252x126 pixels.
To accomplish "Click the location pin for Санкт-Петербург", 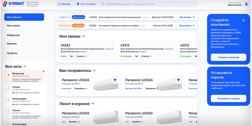I will [78, 4].
